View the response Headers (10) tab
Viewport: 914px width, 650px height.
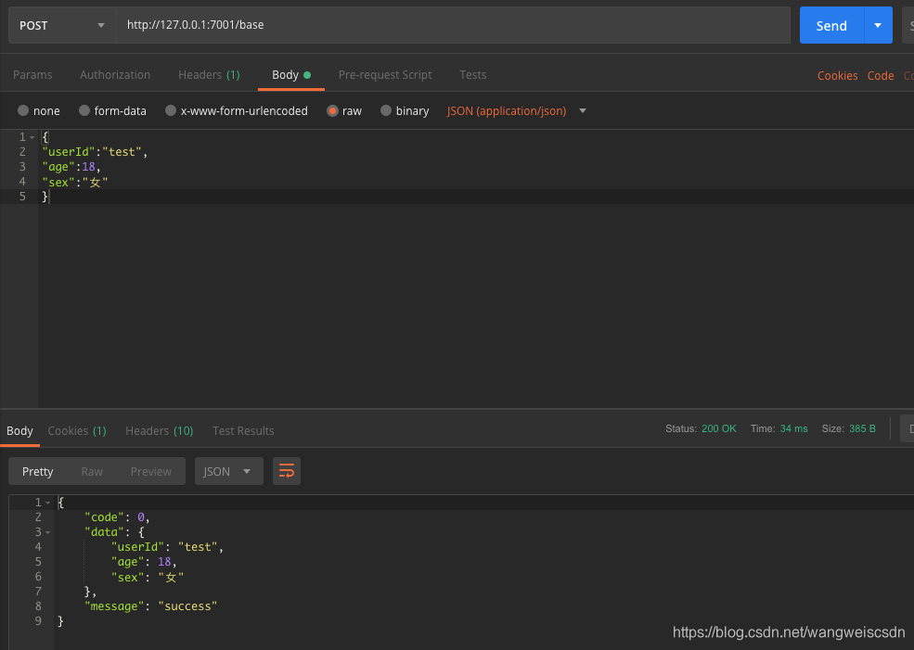(x=159, y=430)
